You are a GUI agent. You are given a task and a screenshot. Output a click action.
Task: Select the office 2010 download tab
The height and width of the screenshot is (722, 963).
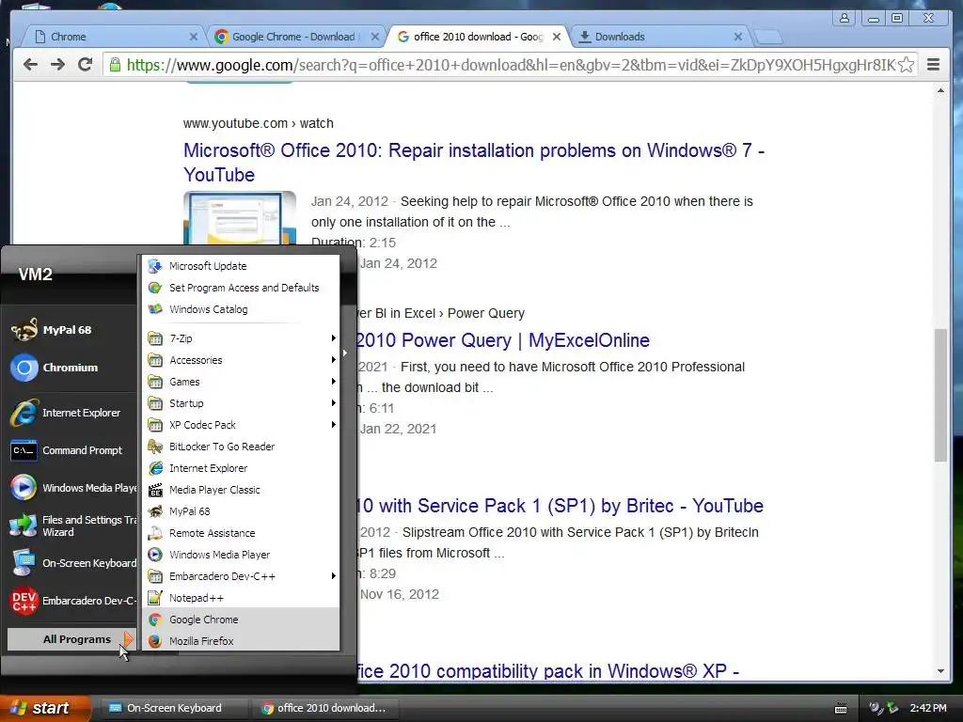click(x=478, y=37)
